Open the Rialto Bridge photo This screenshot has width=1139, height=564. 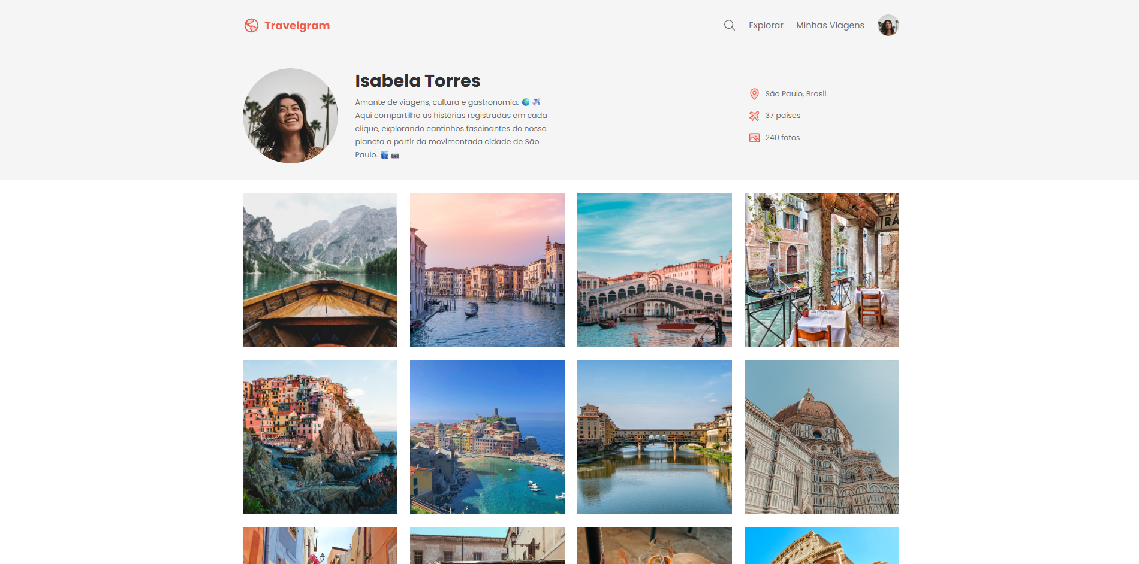click(655, 270)
